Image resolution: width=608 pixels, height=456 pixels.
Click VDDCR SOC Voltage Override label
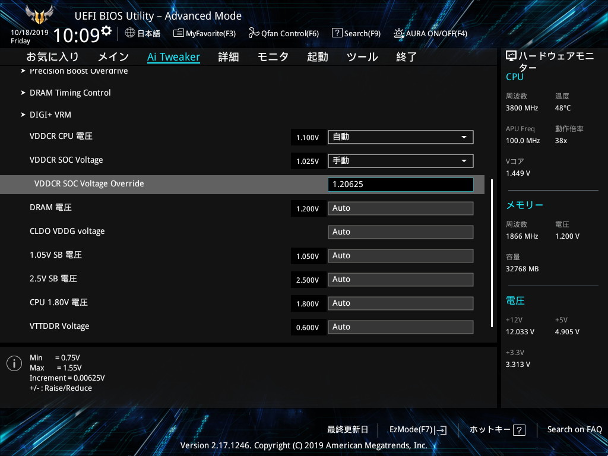pos(89,184)
